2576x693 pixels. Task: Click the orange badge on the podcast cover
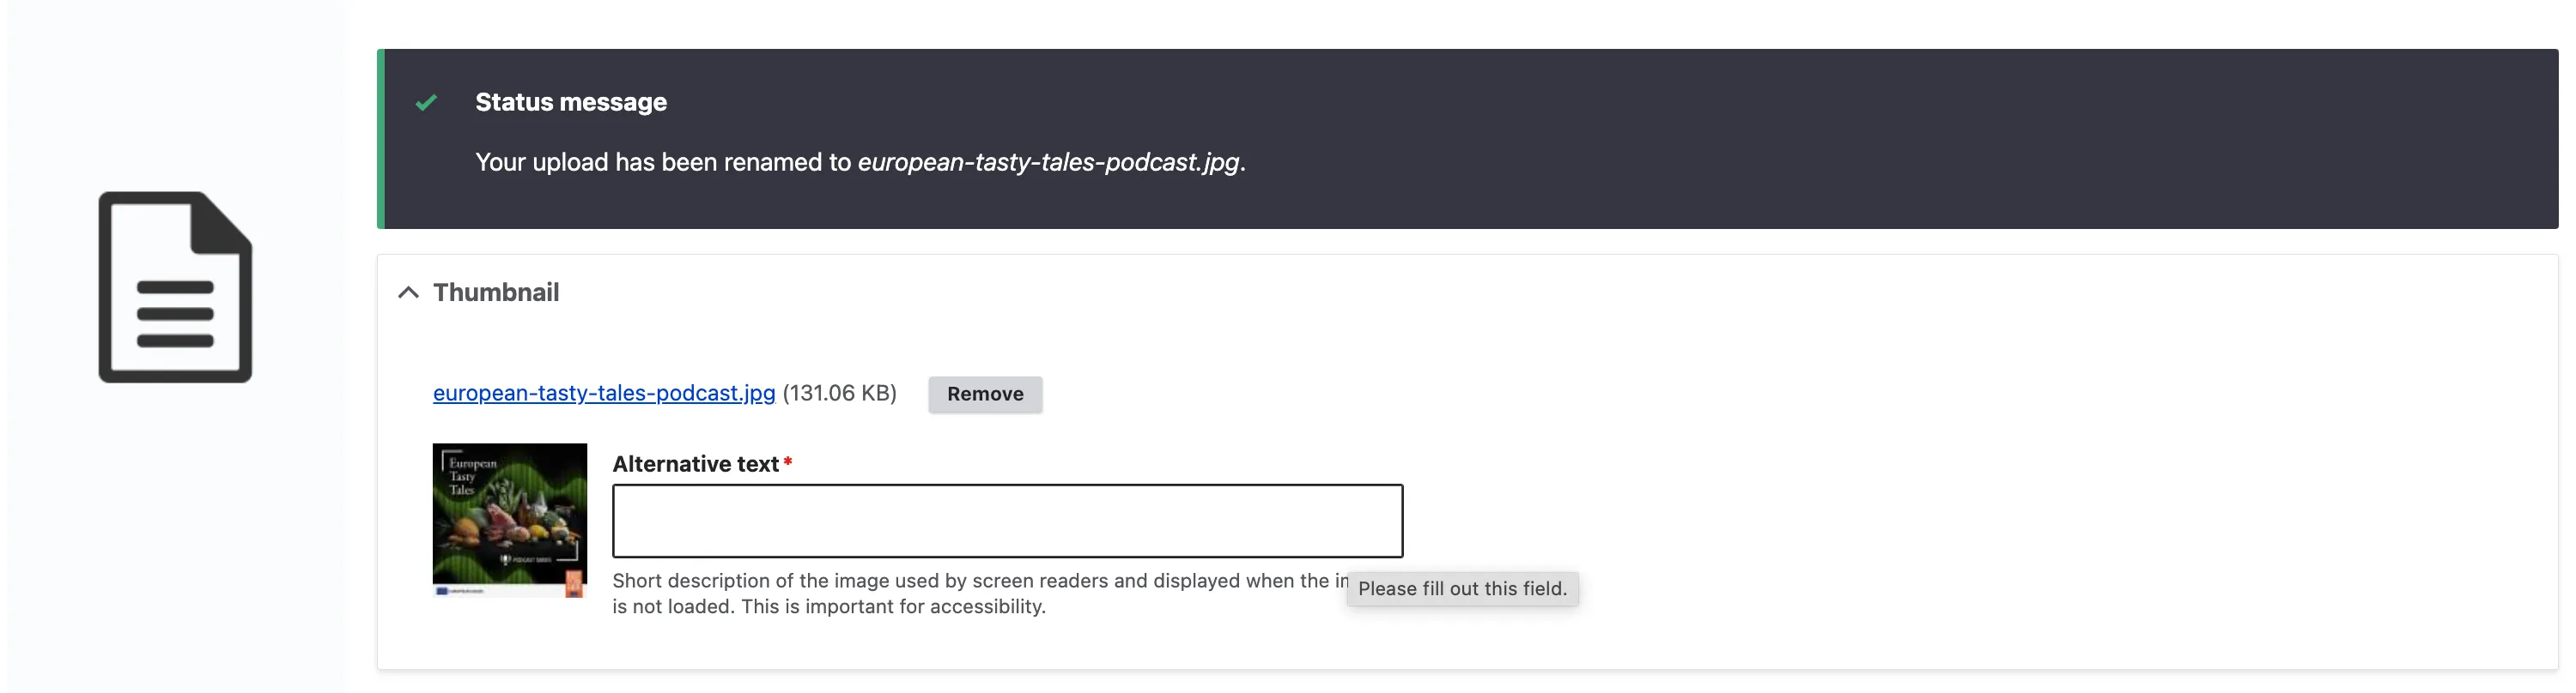[574, 583]
